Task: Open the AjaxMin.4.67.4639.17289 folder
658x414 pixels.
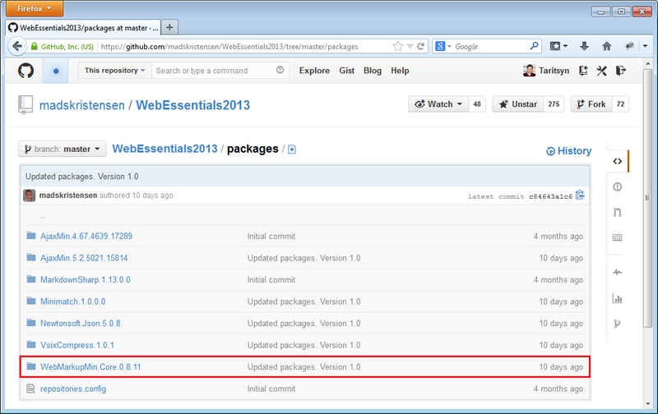Action: click(86, 236)
